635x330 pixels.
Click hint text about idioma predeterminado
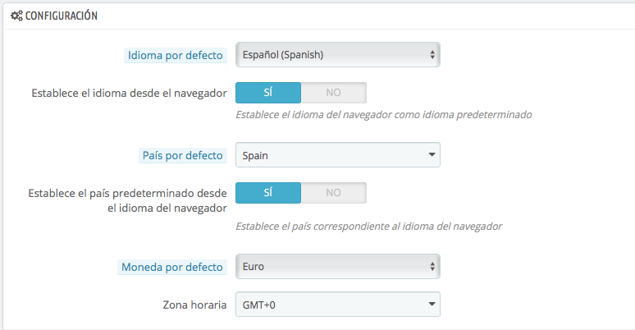tap(383, 115)
